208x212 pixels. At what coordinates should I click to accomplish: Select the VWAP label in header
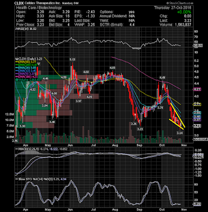[79, 25]
